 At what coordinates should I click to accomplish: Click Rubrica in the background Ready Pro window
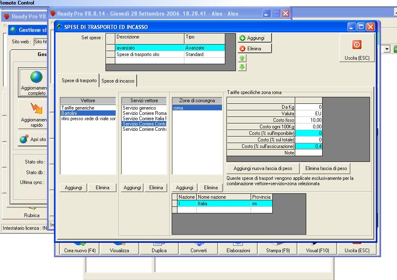31,215
